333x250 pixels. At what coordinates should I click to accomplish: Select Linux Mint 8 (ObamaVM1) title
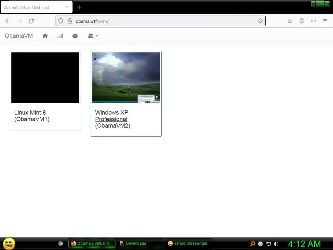click(x=32, y=116)
